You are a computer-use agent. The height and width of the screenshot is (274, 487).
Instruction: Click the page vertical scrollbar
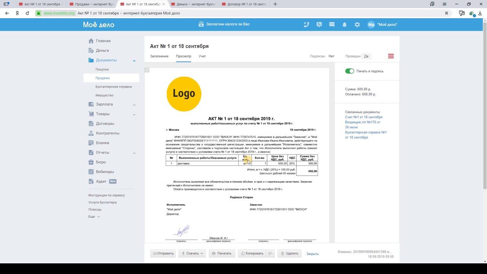(485, 105)
